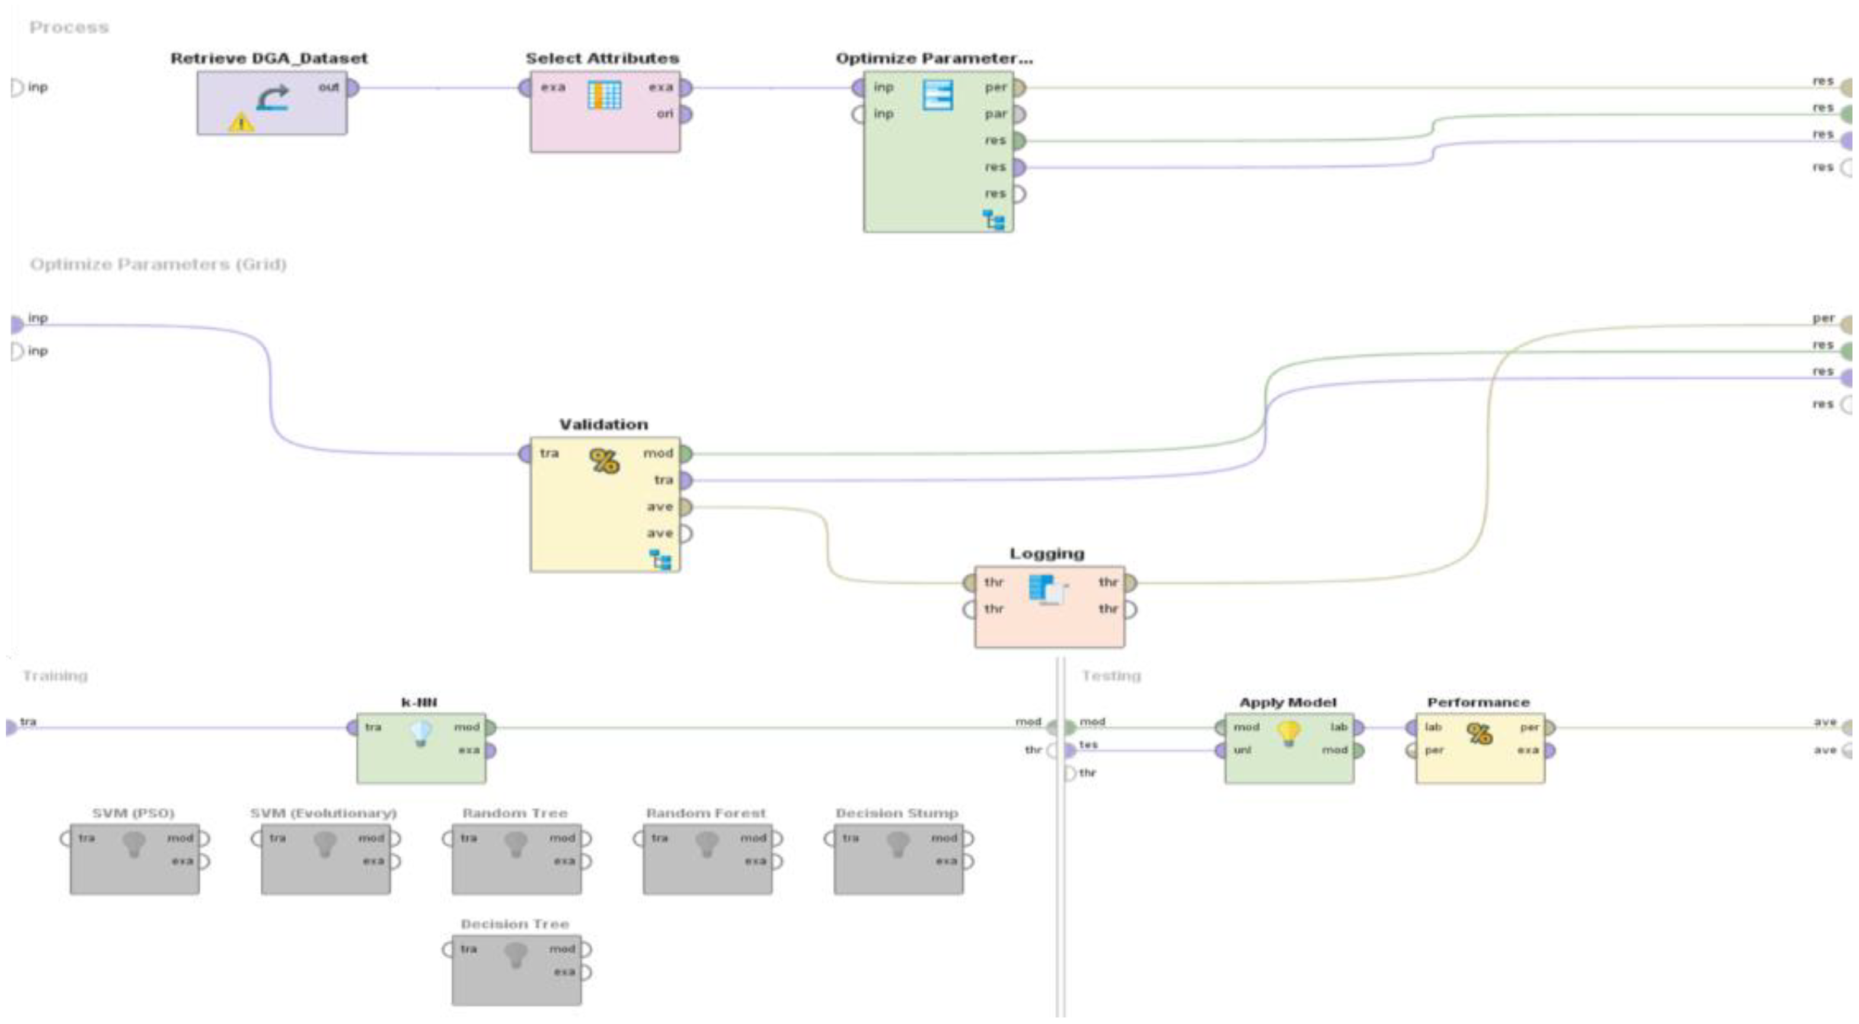The height and width of the screenshot is (1024, 1859).
Task: Click the Logging operator icon
Action: click(1047, 590)
